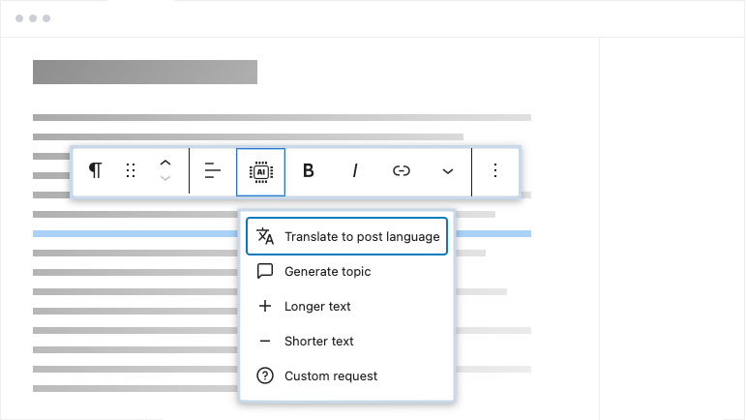This screenshot has height=420, width=746.
Task: Open block options three-dot menu
Action: pos(495,170)
